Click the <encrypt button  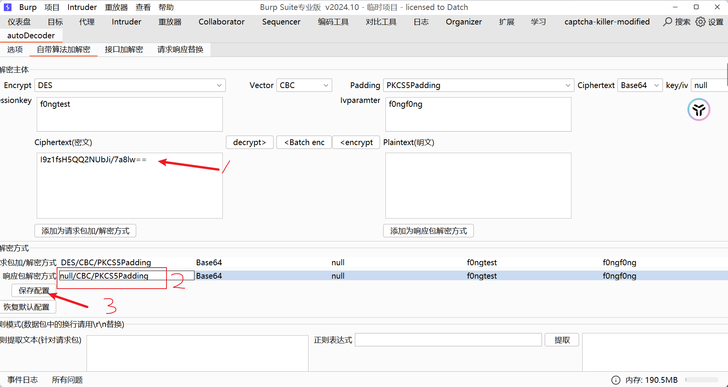356,142
